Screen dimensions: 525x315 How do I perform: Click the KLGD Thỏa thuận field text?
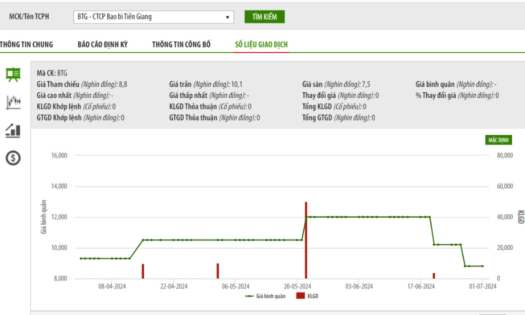(x=210, y=107)
